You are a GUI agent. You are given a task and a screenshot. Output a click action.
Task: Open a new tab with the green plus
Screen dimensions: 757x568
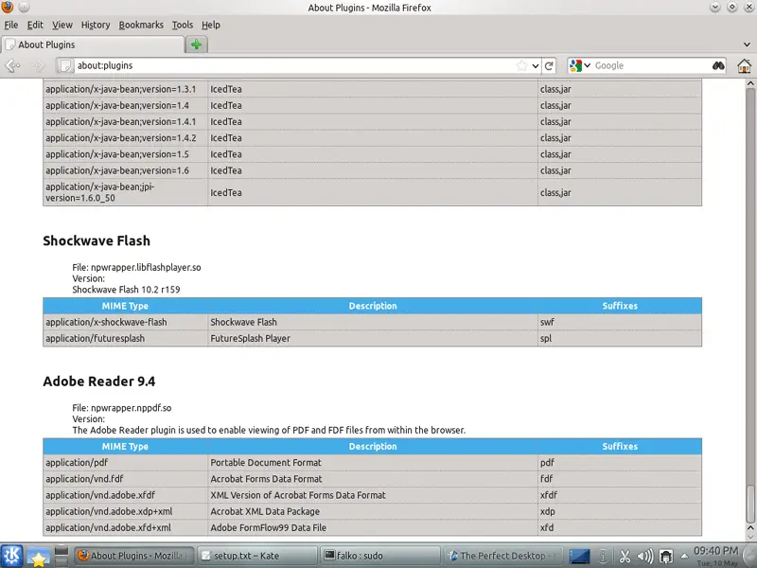point(197,44)
